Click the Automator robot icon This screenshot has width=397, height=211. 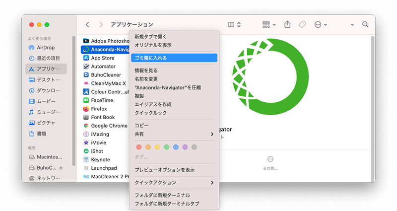[x=86, y=67]
